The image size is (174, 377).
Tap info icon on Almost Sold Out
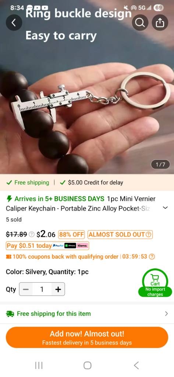point(149,235)
